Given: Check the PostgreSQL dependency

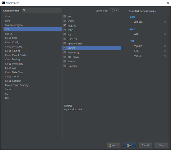Looking at the screenshot, I should [x=65, y=52].
